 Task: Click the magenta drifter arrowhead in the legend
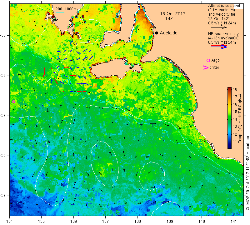205,67
